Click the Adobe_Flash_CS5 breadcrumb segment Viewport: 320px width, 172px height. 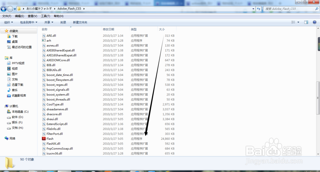pyautogui.click(x=69, y=9)
